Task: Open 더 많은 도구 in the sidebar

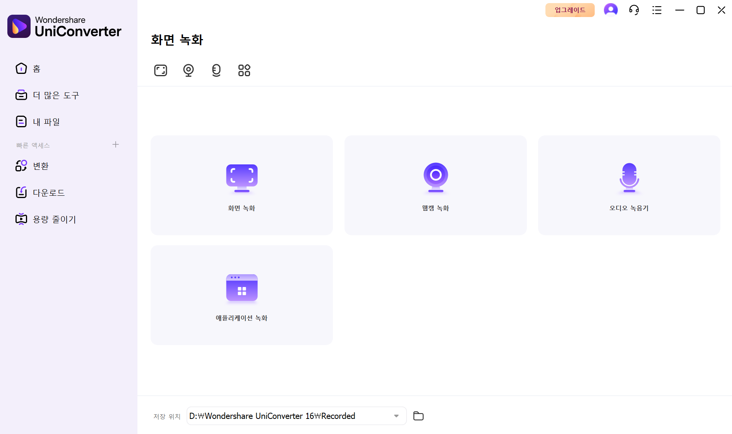Action: (56, 96)
